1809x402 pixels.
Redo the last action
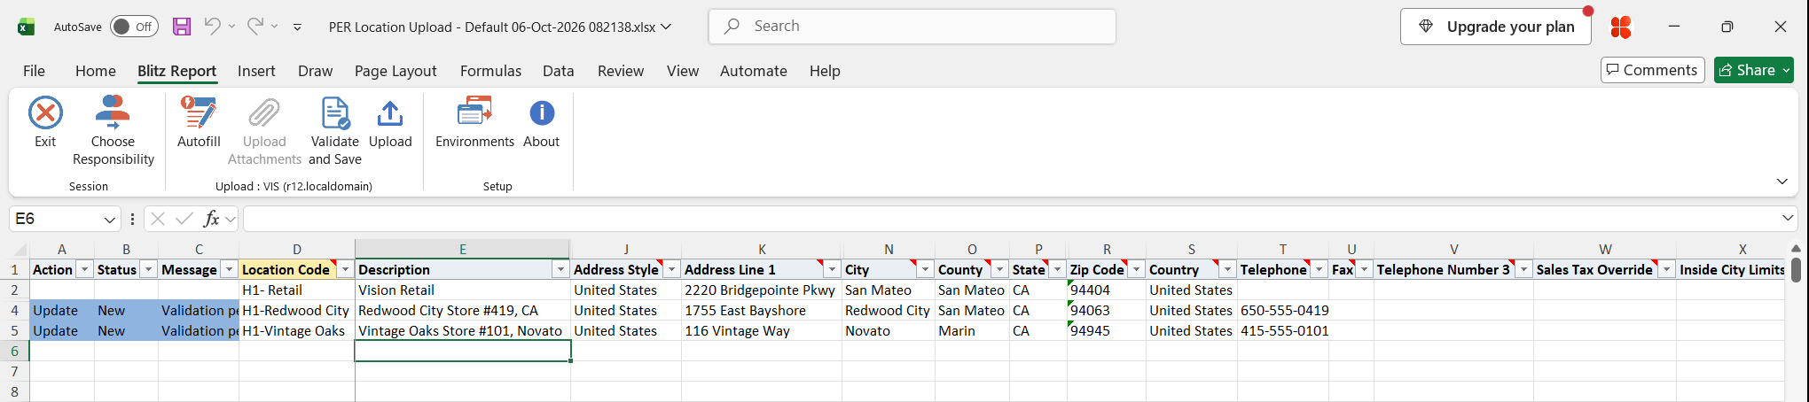coord(255,27)
